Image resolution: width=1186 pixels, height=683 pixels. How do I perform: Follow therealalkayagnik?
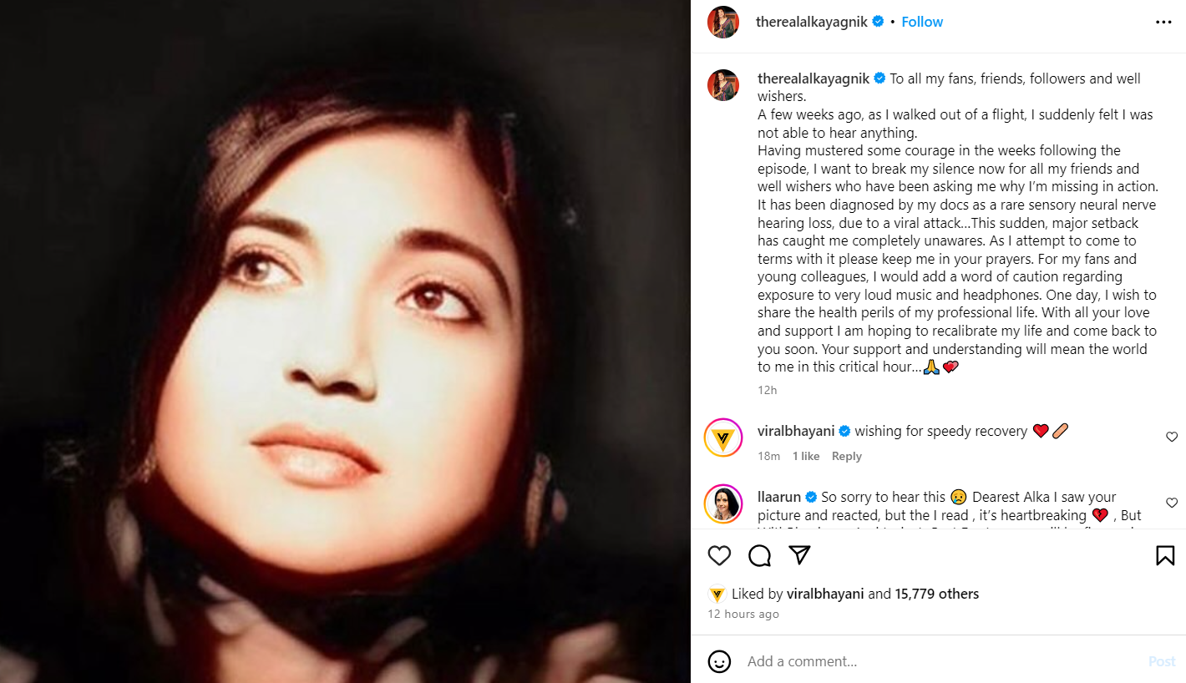pyautogui.click(x=922, y=22)
